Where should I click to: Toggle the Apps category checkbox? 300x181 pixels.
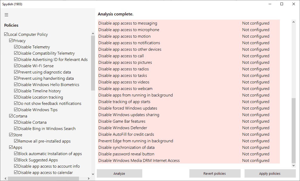point(11,148)
